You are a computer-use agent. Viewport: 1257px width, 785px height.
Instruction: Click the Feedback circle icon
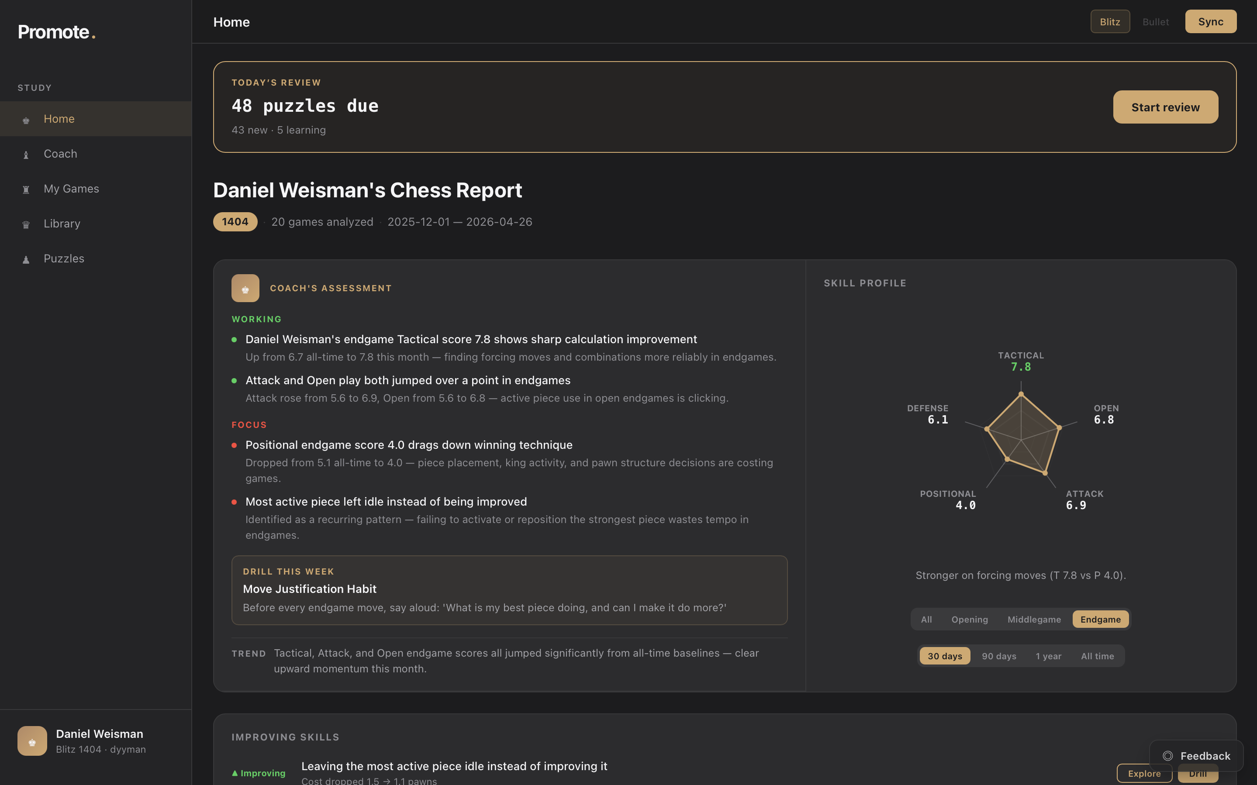click(1168, 756)
